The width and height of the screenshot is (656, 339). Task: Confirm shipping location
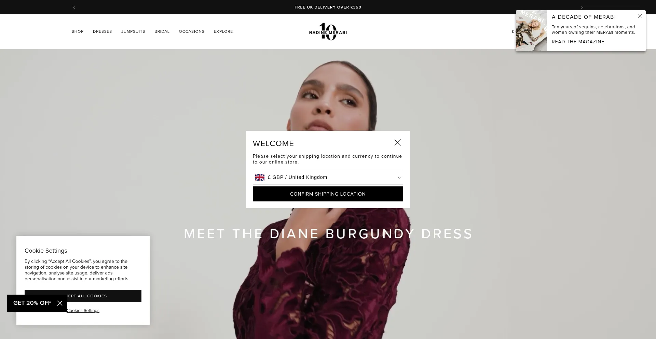[x=328, y=194]
